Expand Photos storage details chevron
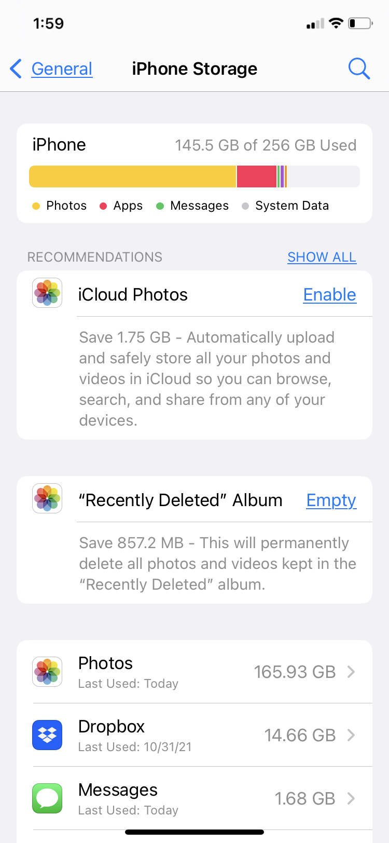Viewport: 389px width, 843px height. (x=351, y=672)
